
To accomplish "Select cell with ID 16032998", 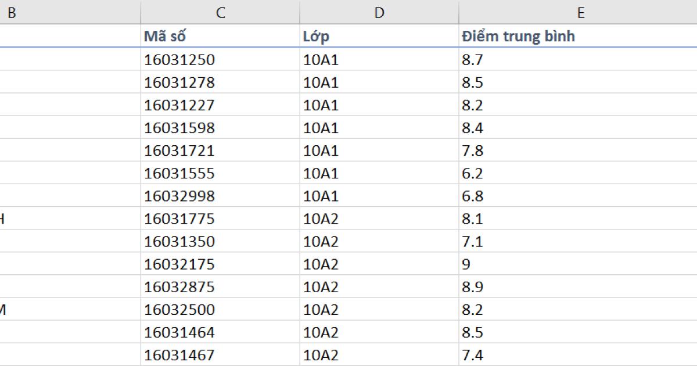I will [x=220, y=195].
